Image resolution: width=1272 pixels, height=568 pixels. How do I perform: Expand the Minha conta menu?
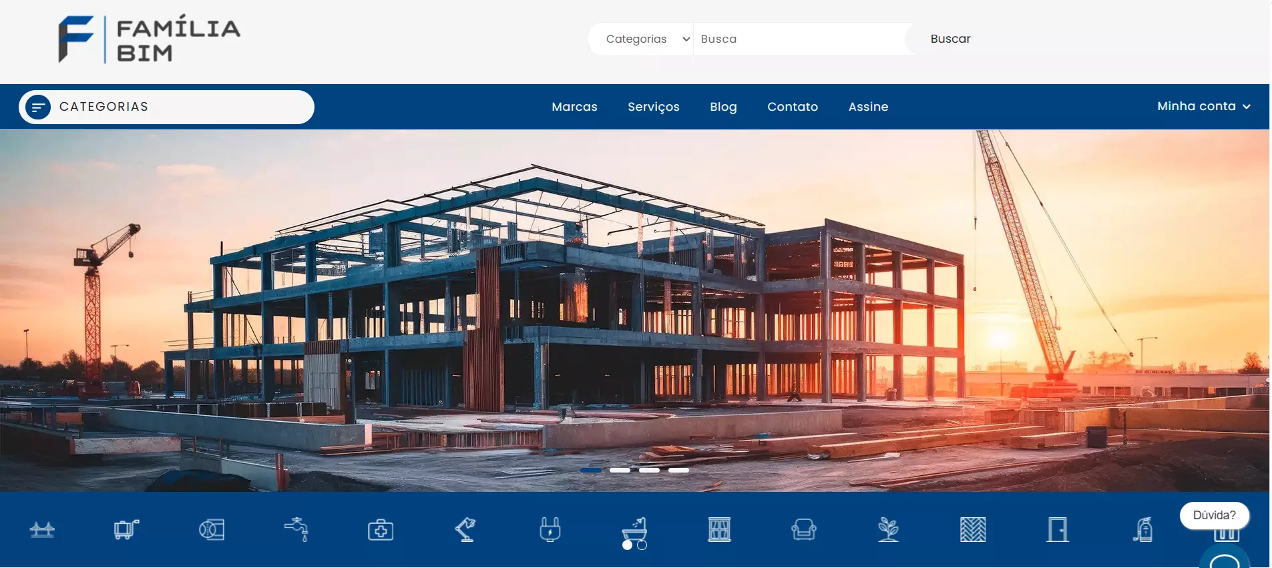click(1203, 106)
